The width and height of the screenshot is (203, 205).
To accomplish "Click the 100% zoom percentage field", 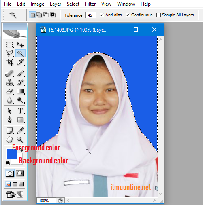I will (46, 201).
